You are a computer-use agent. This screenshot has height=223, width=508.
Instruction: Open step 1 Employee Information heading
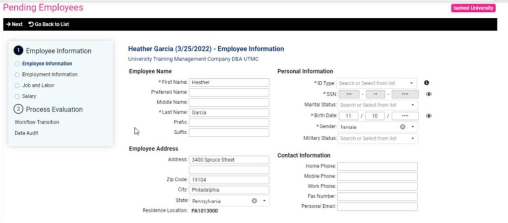pos(53,51)
